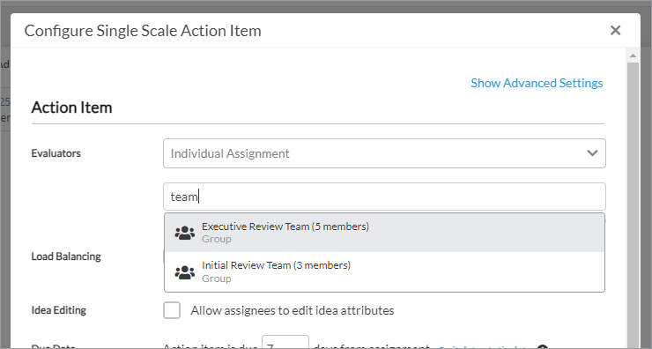The height and width of the screenshot is (349, 652).
Task: Click group icon beside Initial Review Team
Action: point(185,272)
